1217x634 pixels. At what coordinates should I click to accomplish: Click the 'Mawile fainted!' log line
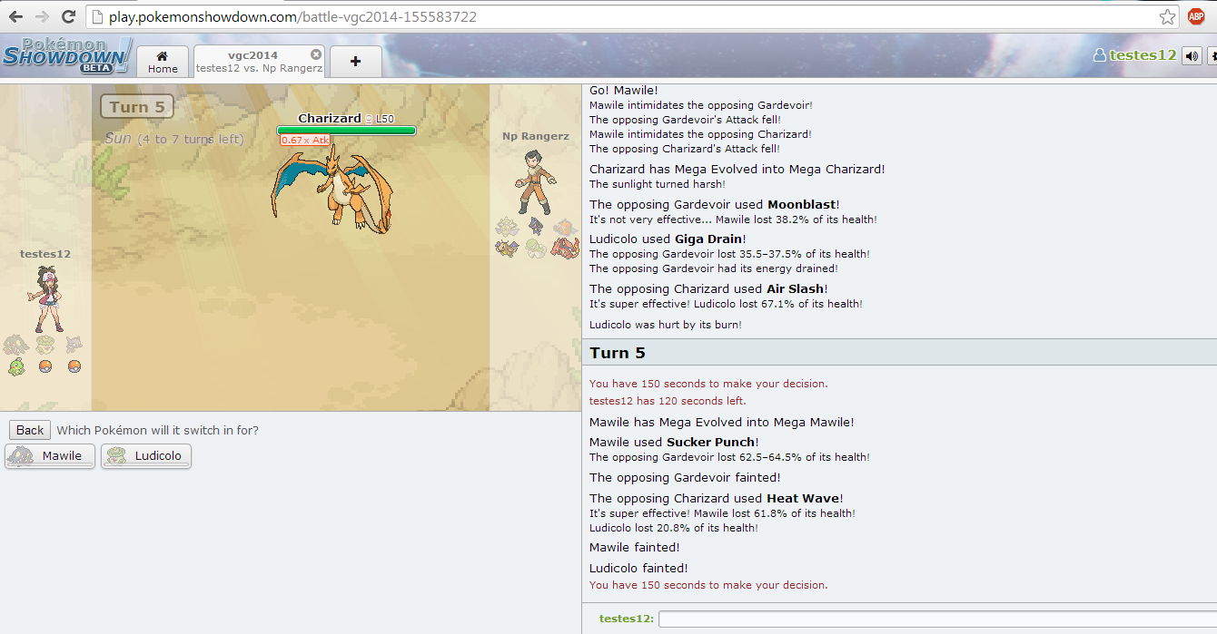click(635, 547)
